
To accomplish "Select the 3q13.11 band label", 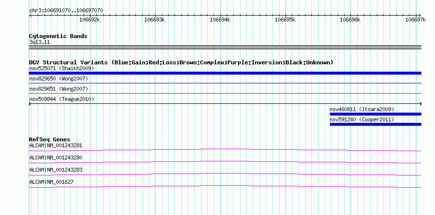I will click(x=40, y=42).
